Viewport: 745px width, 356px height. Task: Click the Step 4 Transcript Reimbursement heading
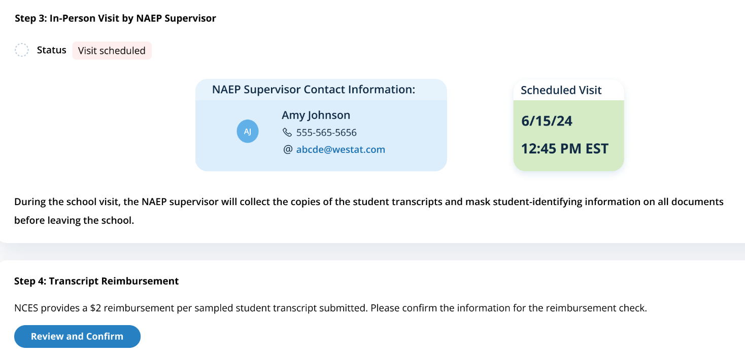click(x=96, y=281)
